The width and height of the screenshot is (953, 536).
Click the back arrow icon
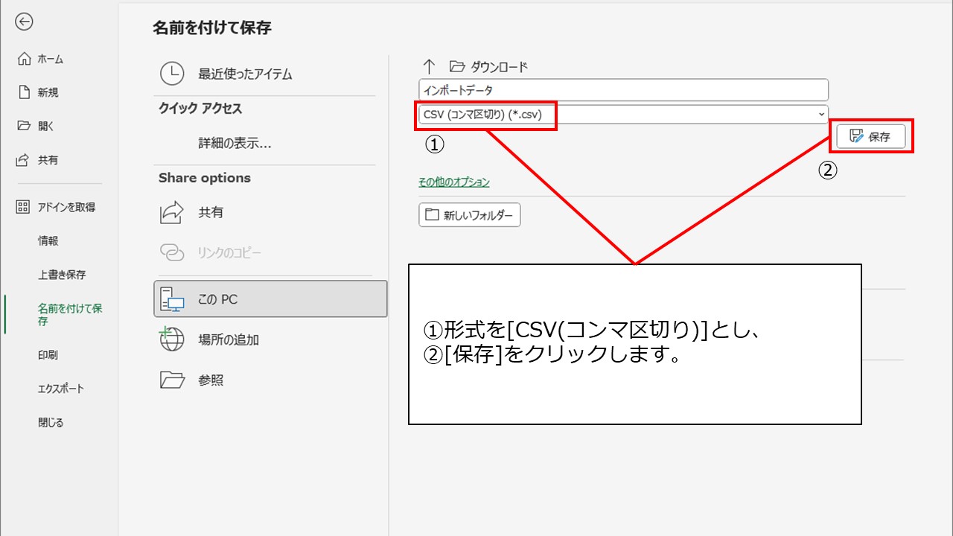click(x=24, y=22)
